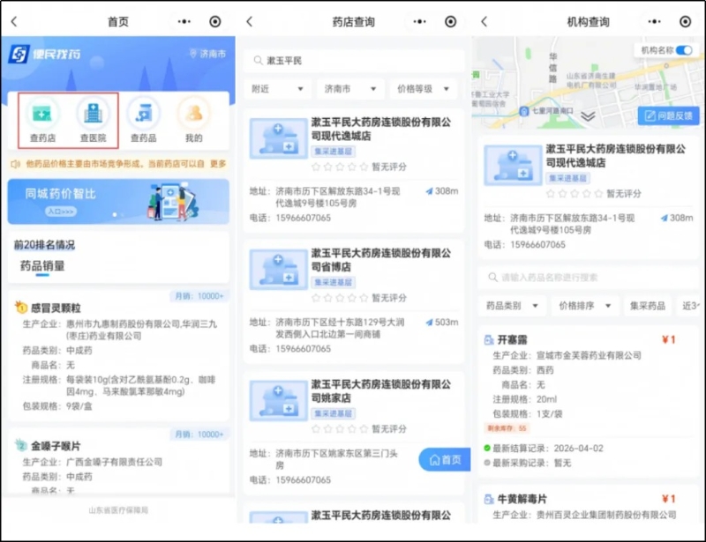Screen dimensions: 706x542
Task: Expand the 价格排序 sort dropdown
Action: coord(583,306)
